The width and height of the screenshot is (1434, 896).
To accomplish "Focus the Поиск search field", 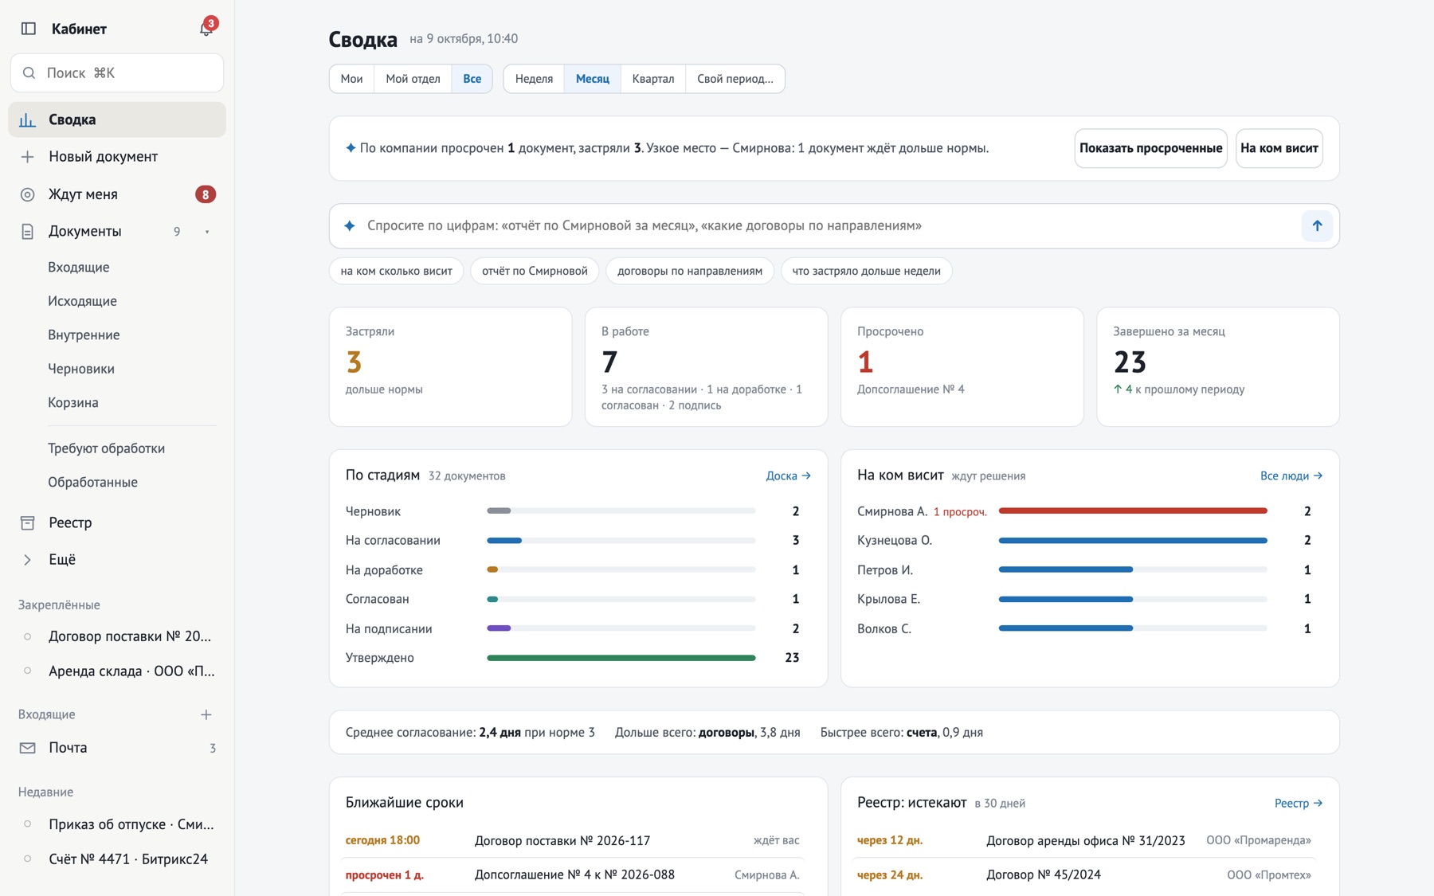I will point(117,73).
